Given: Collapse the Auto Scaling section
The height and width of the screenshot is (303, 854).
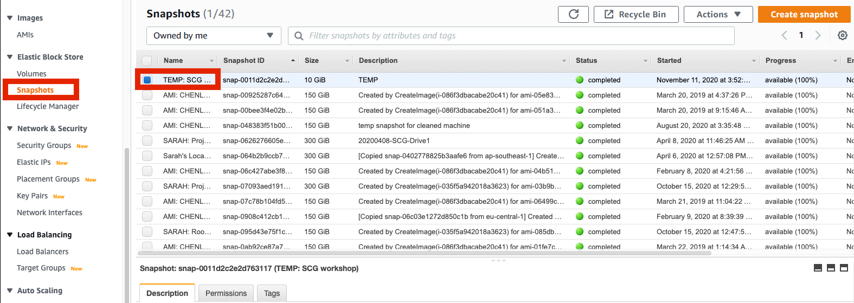Looking at the screenshot, I should (10, 291).
